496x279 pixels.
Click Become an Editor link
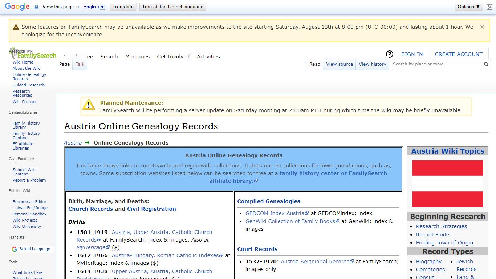point(29,202)
